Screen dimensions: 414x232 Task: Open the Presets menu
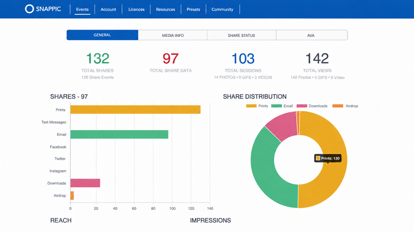193,10
